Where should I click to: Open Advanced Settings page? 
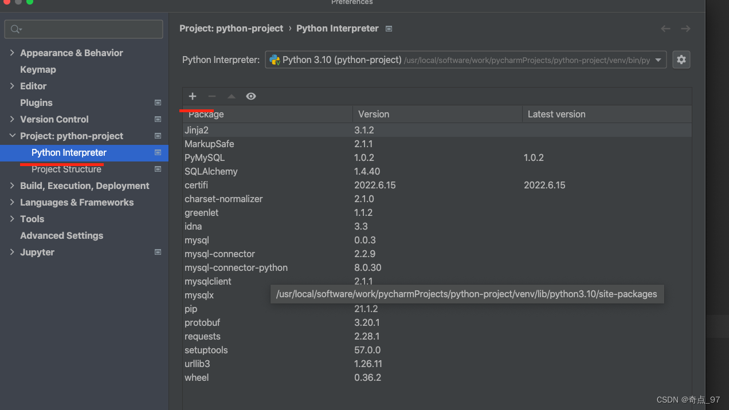62,235
